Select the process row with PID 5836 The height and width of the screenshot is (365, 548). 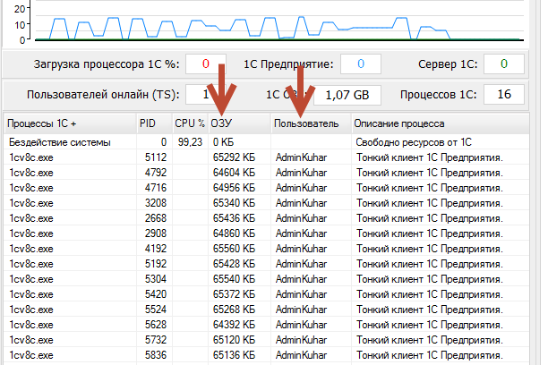[269, 355]
